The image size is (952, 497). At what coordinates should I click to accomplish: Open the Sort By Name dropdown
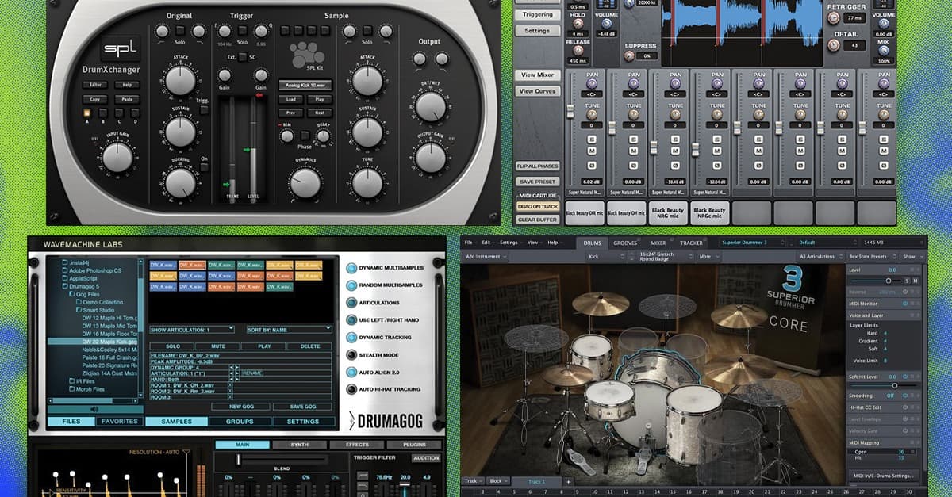[287, 330]
